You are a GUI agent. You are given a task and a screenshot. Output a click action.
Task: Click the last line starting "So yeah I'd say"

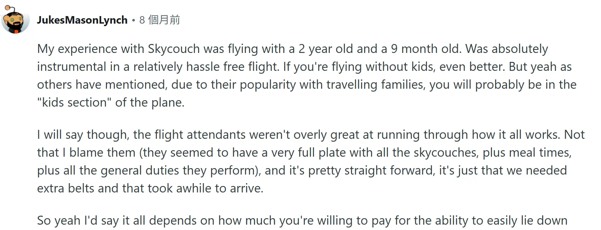pos(301,221)
